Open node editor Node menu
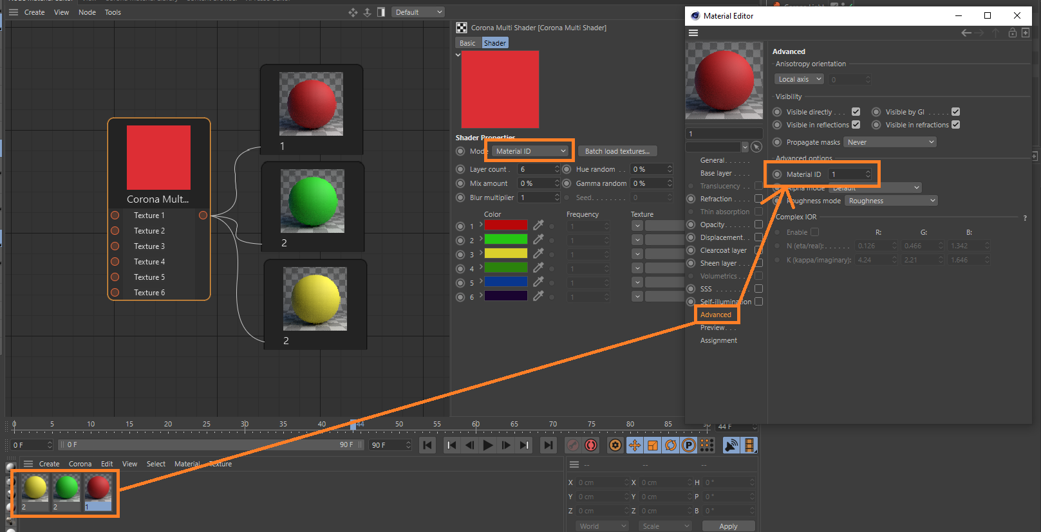Image resolution: width=1041 pixels, height=532 pixels. [x=87, y=12]
